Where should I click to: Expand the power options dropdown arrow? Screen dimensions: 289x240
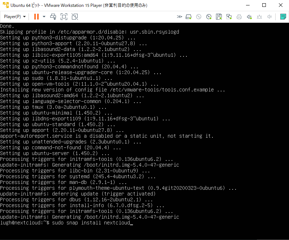coord(44,17)
